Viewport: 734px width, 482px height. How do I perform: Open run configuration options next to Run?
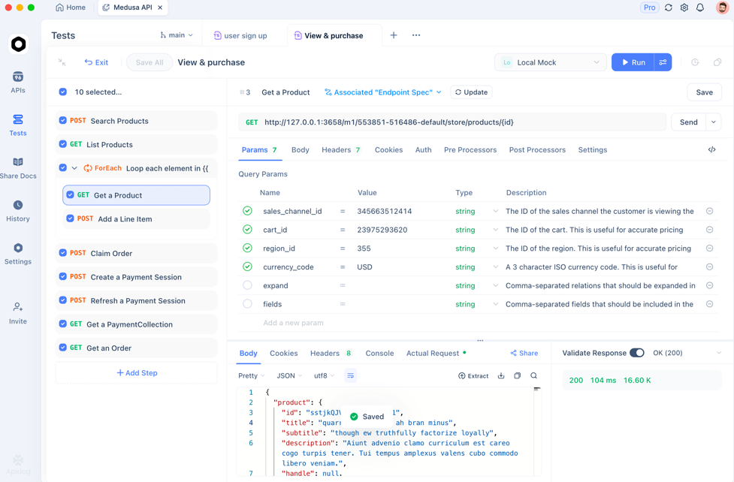tap(663, 62)
